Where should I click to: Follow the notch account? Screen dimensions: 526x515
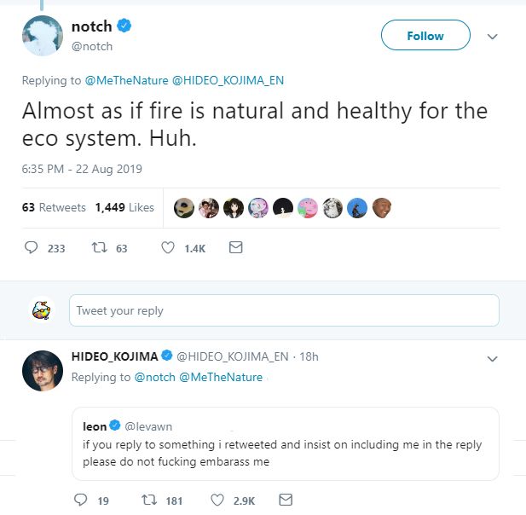pos(425,35)
